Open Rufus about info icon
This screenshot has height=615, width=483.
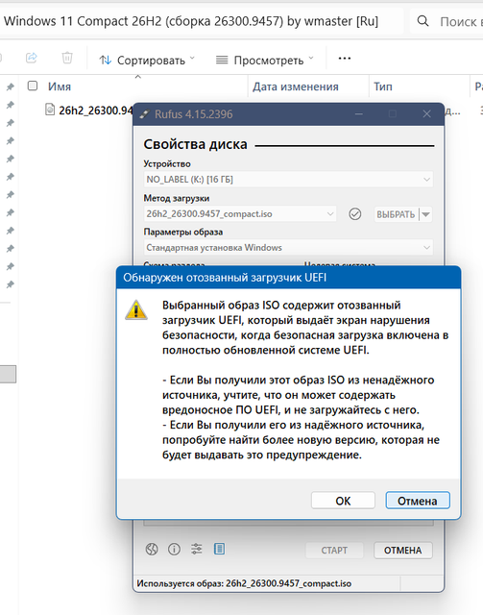[174, 549]
